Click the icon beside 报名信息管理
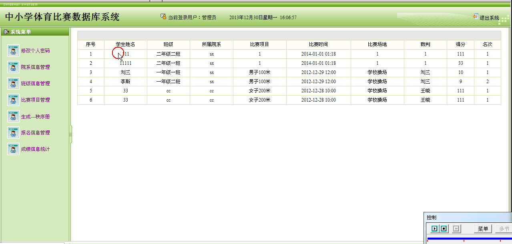This screenshot has width=512, height=244. tap(13, 133)
